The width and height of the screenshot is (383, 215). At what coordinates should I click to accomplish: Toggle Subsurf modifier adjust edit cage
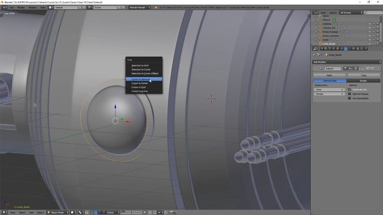pyautogui.click(x=361, y=69)
